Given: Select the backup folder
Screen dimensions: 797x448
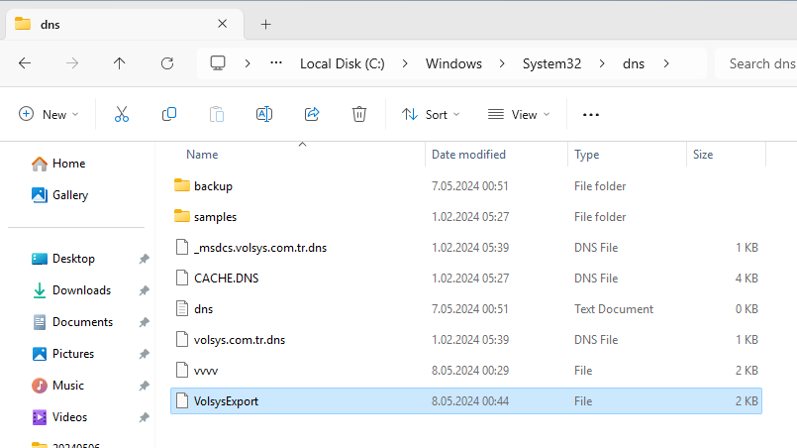Looking at the screenshot, I should (x=213, y=186).
